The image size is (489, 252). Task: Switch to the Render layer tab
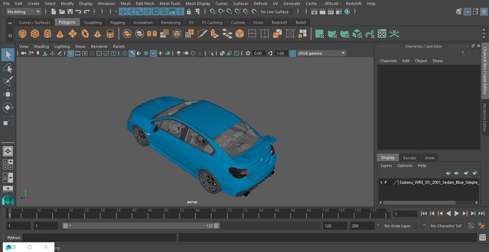(410, 158)
